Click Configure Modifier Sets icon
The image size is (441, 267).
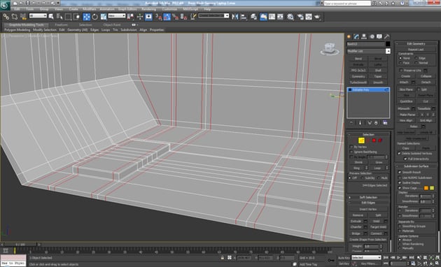[x=385, y=123]
